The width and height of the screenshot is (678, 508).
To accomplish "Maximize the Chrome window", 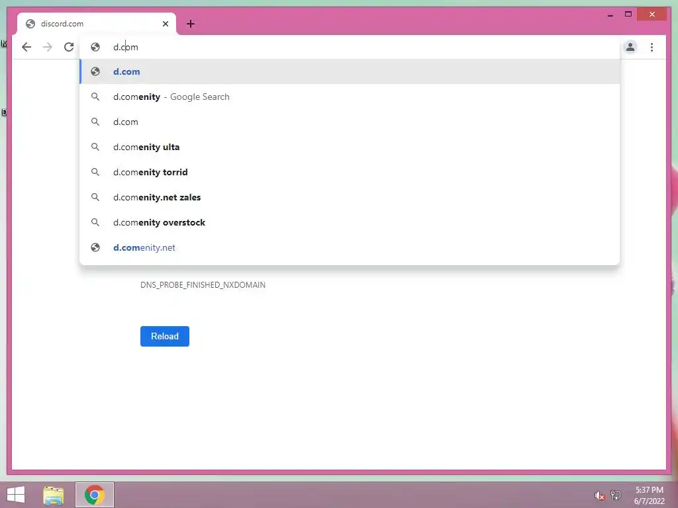I will coord(628,15).
